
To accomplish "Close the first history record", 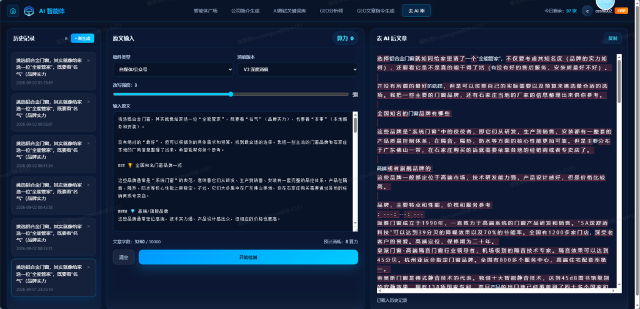I will 89,61.
